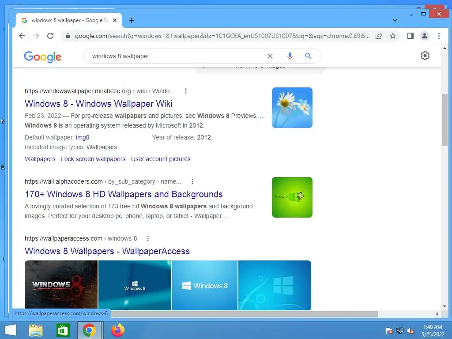Open Action Center flag tray icon
This screenshot has width=452, height=339.
[x=389, y=331]
